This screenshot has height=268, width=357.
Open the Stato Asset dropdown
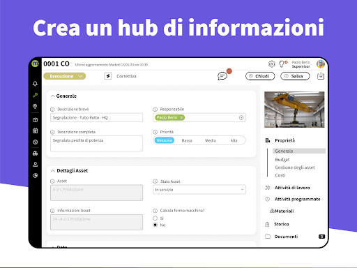(x=199, y=190)
